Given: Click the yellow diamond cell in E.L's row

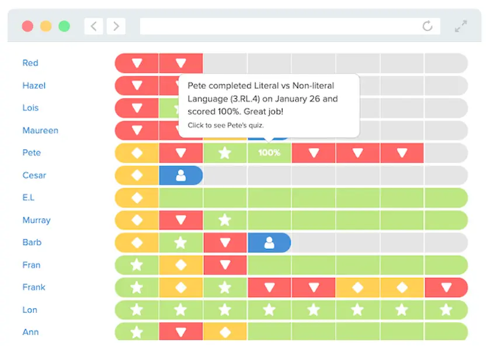Looking at the screenshot, I should (x=137, y=198).
